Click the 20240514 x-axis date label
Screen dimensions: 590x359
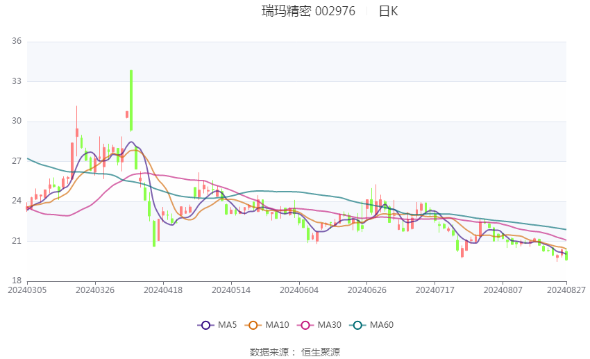tap(231, 290)
